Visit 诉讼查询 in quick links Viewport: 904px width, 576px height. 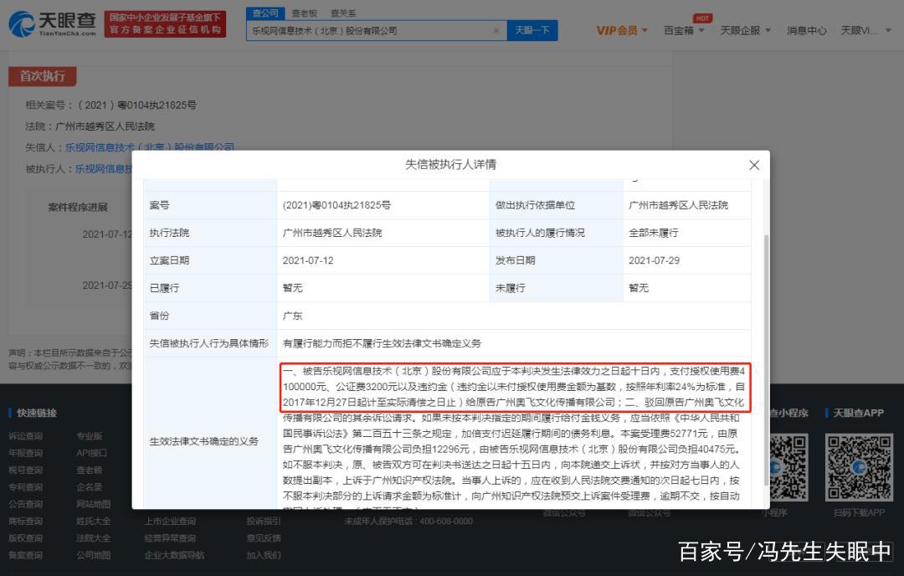[x=28, y=435]
